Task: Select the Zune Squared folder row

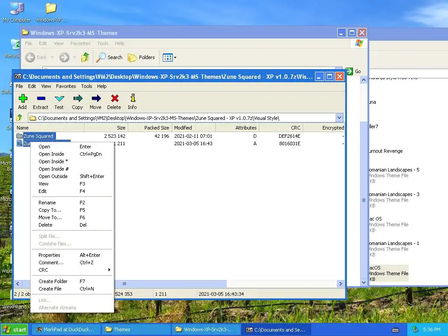Action: point(179,136)
